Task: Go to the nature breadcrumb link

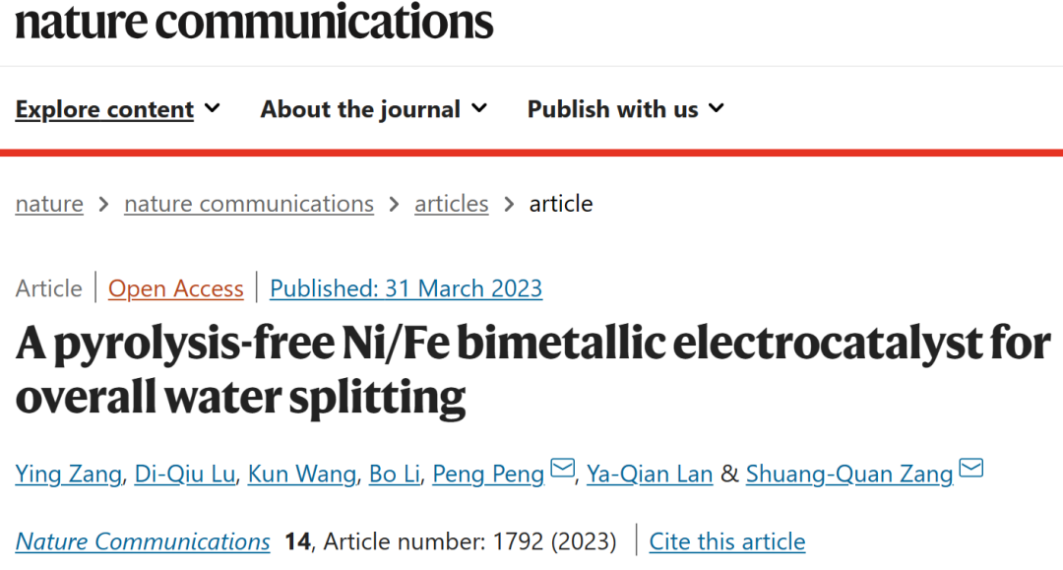Action: [x=49, y=204]
